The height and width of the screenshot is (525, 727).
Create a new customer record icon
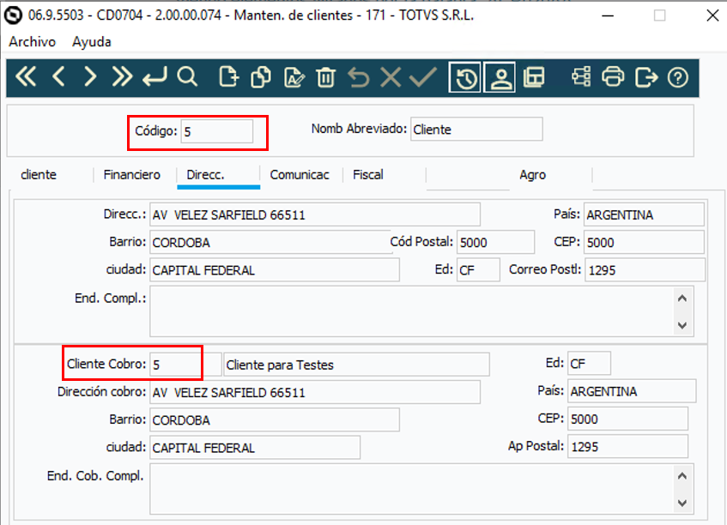[x=228, y=77]
